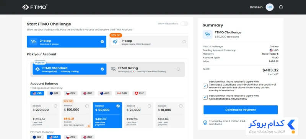The height and width of the screenshot is (139, 306).
Task: Click the FTMO Standard logo icon
Action: [x=37, y=69]
